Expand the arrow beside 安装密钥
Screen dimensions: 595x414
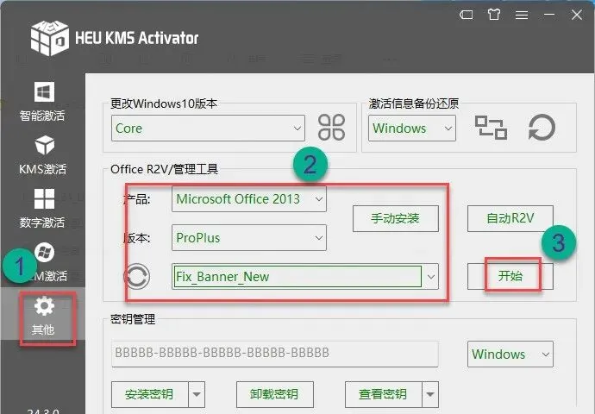197,394
